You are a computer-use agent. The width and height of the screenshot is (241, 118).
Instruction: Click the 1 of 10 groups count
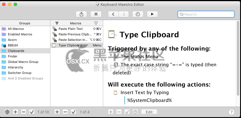43,112
